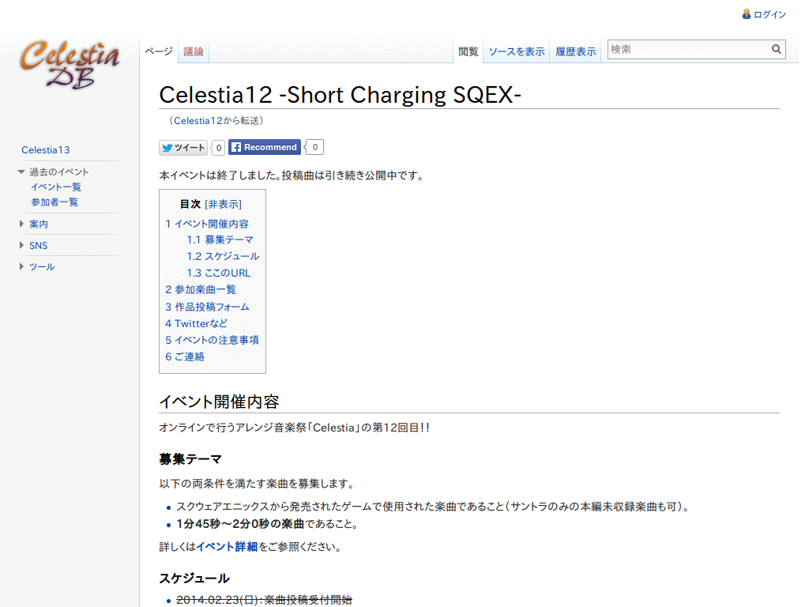The image size is (809, 607).
Task: Click the Facebook recommend count bubble
Action: point(314,147)
